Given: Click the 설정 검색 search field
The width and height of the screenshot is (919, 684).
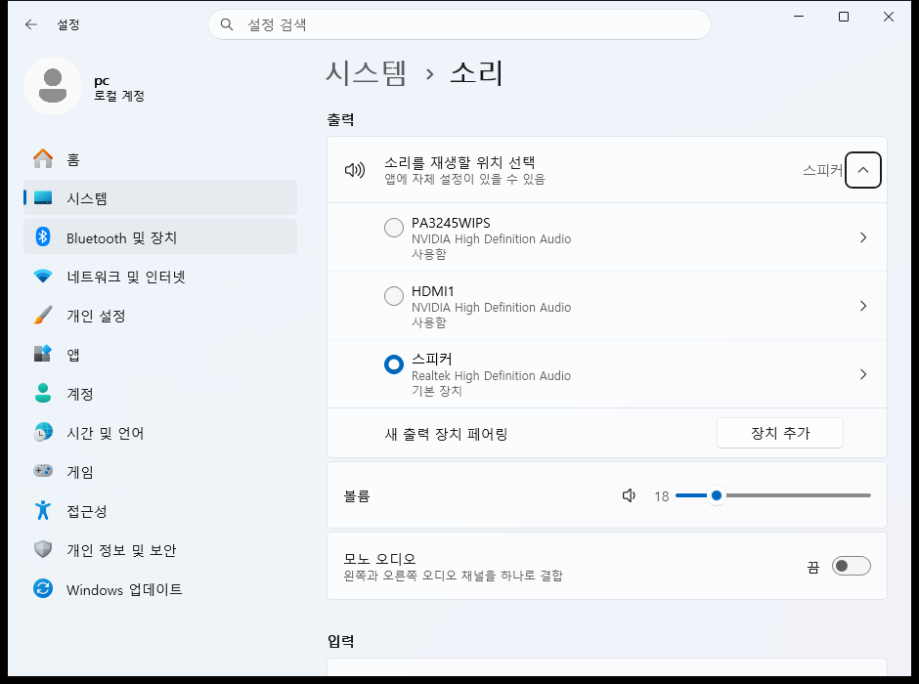Looking at the screenshot, I should point(459,24).
